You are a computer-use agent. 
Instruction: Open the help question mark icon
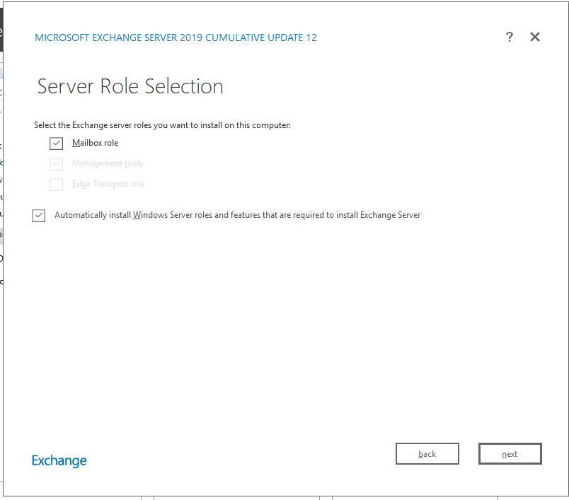[509, 37]
